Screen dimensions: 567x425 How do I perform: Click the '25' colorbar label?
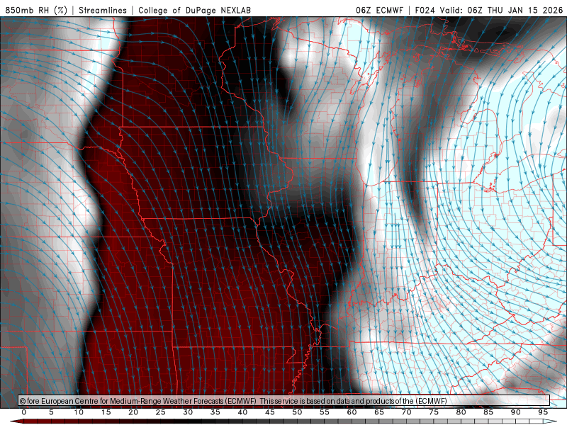pos(160,412)
